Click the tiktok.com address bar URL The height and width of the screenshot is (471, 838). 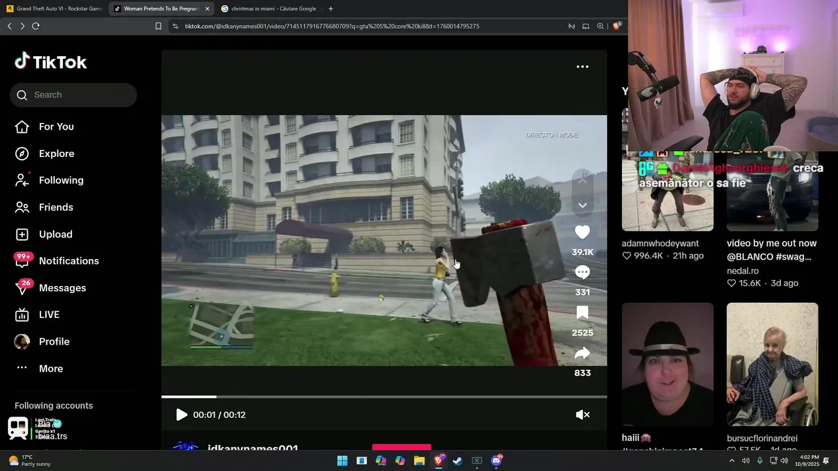pos(332,26)
